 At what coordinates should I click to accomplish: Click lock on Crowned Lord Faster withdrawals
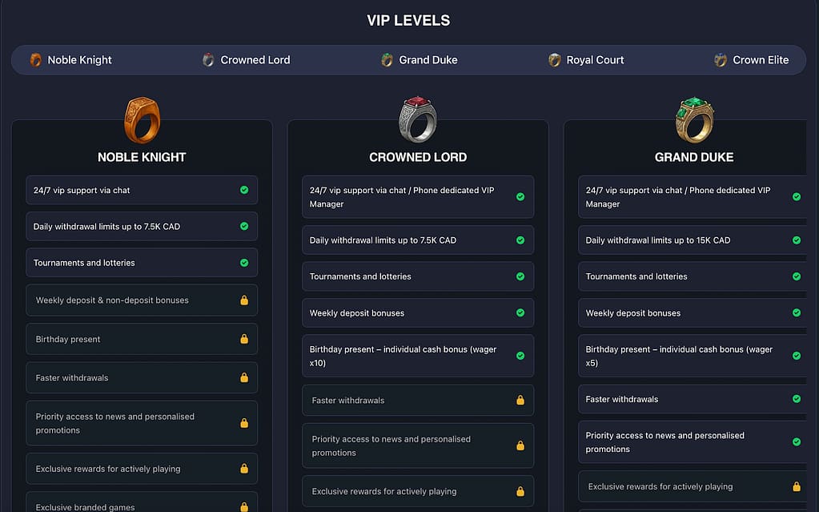pos(520,400)
